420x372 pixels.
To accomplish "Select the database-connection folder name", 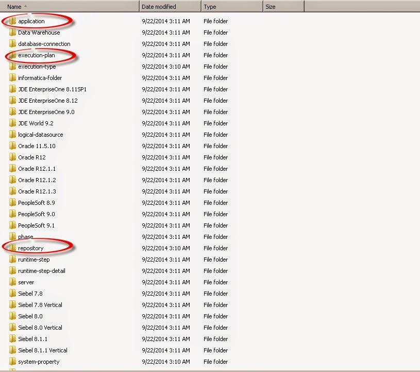I will (x=44, y=44).
